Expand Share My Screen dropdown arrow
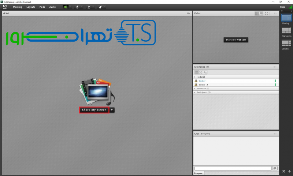Screen dimensions: 293x176 tap(112, 110)
